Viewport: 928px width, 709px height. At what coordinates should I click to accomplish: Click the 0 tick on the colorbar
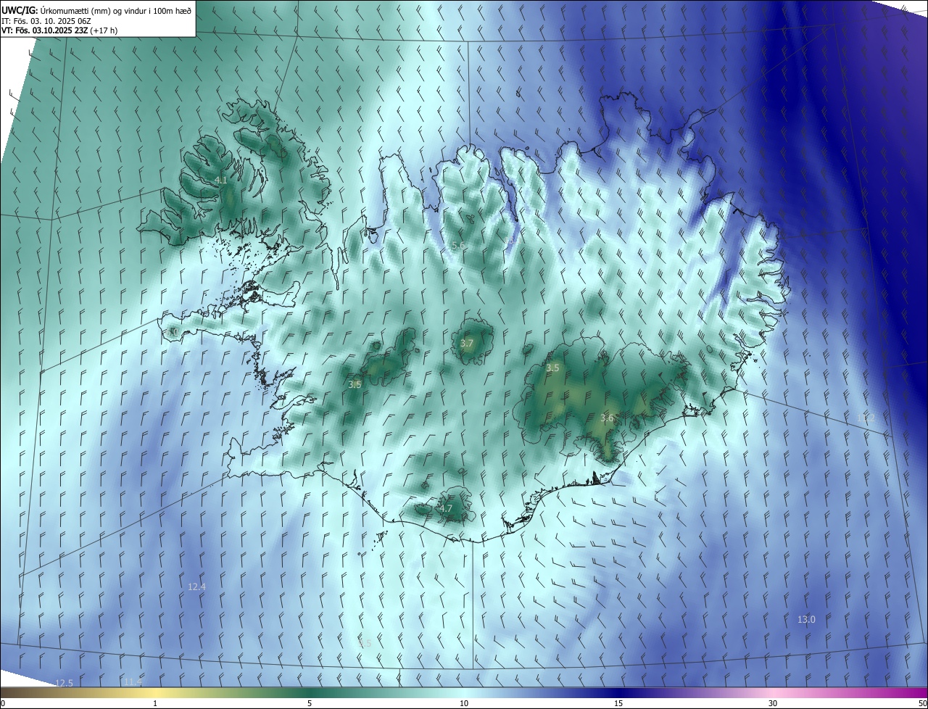(3, 703)
